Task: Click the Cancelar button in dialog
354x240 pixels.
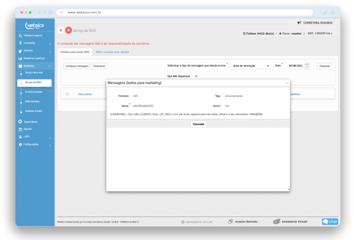Action: click(198, 124)
